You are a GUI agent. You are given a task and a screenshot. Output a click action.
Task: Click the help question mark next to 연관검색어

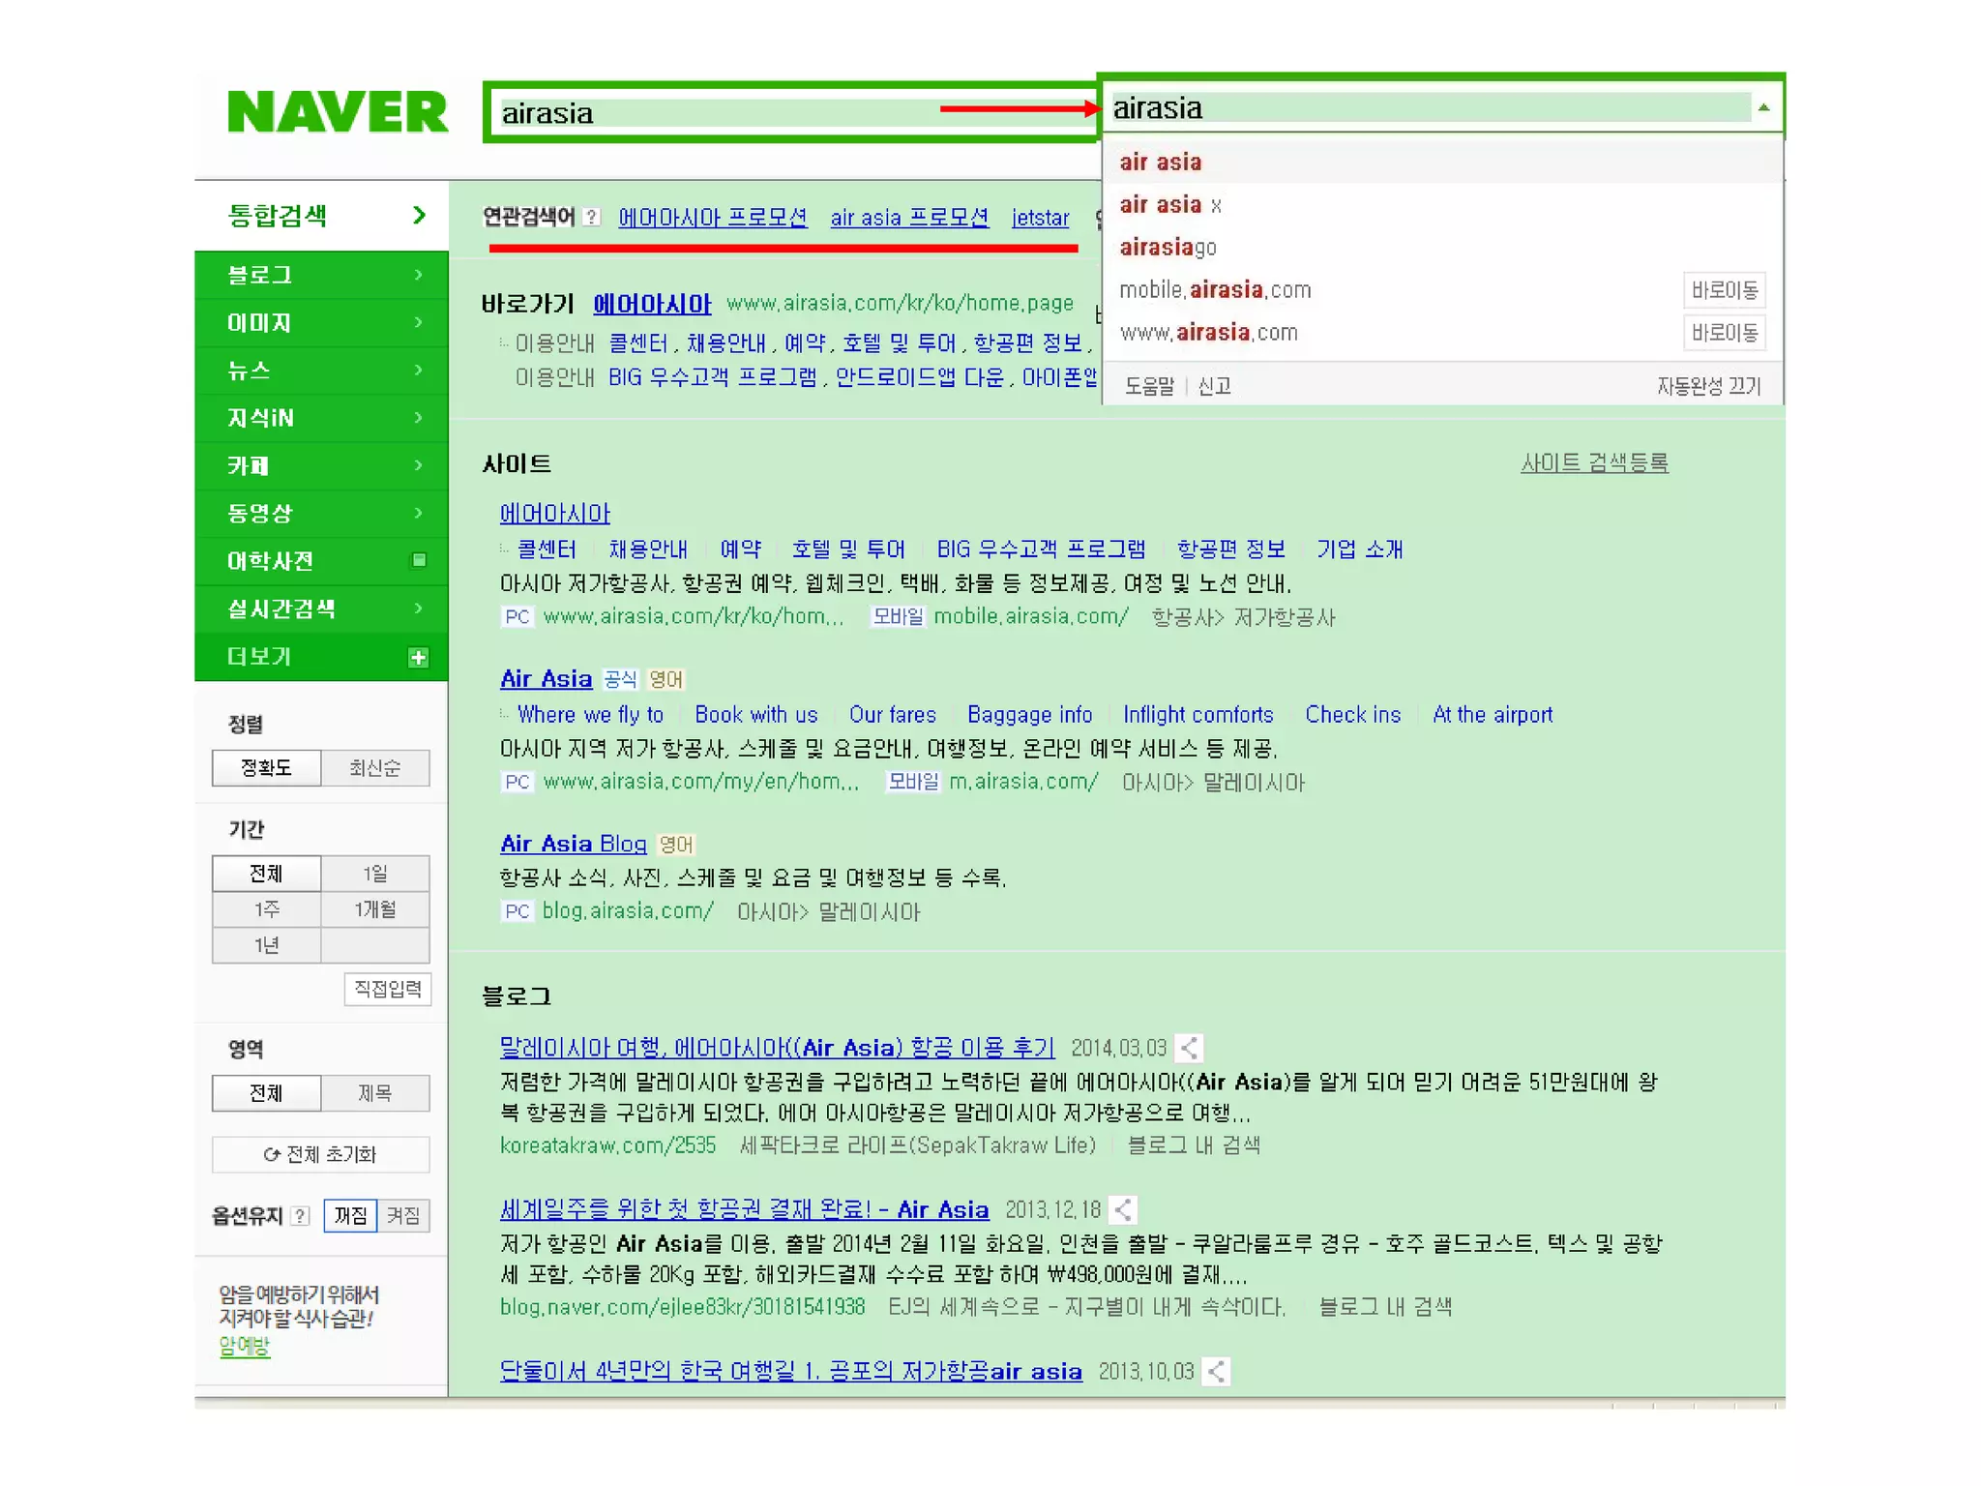[x=592, y=218]
